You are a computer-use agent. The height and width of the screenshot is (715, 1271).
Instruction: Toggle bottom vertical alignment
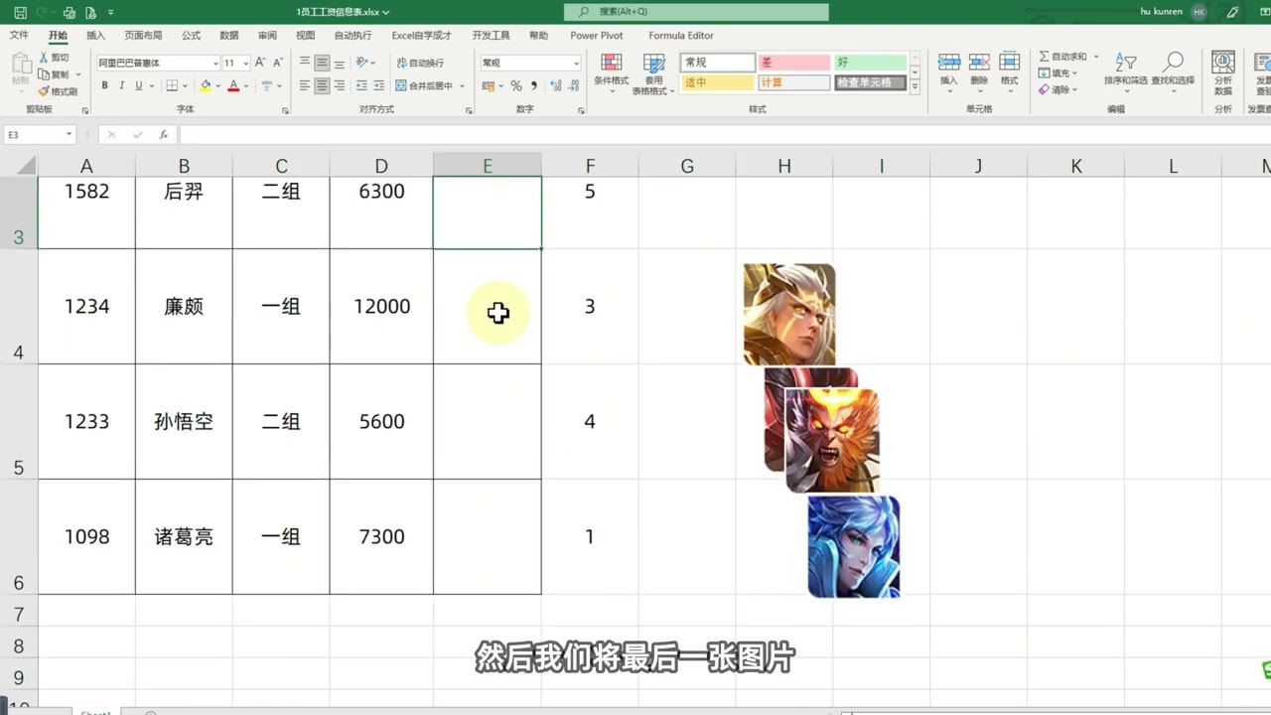(340, 63)
